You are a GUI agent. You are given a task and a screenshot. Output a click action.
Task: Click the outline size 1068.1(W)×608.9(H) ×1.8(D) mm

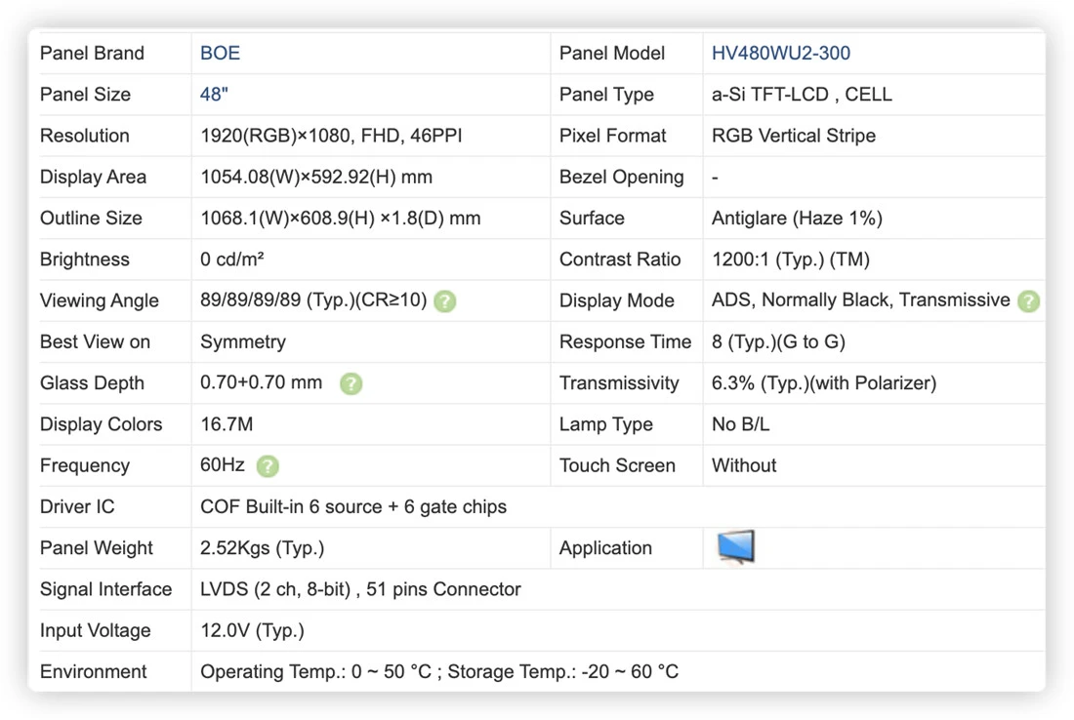[341, 219]
